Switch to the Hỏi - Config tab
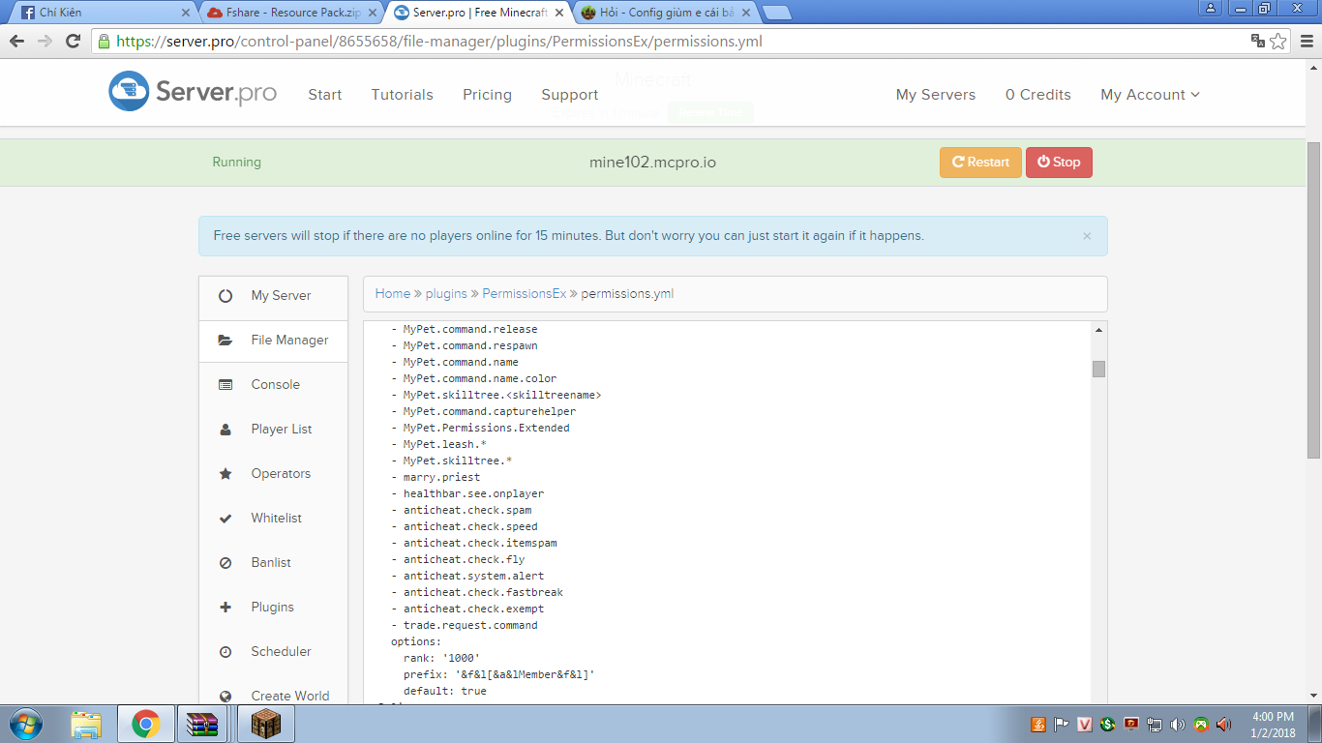 (x=664, y=13)
